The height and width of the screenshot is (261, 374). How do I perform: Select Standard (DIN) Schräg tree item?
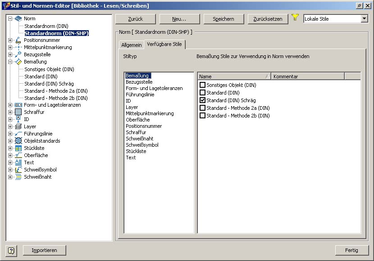pyautogui.click(x=49, y=84)
